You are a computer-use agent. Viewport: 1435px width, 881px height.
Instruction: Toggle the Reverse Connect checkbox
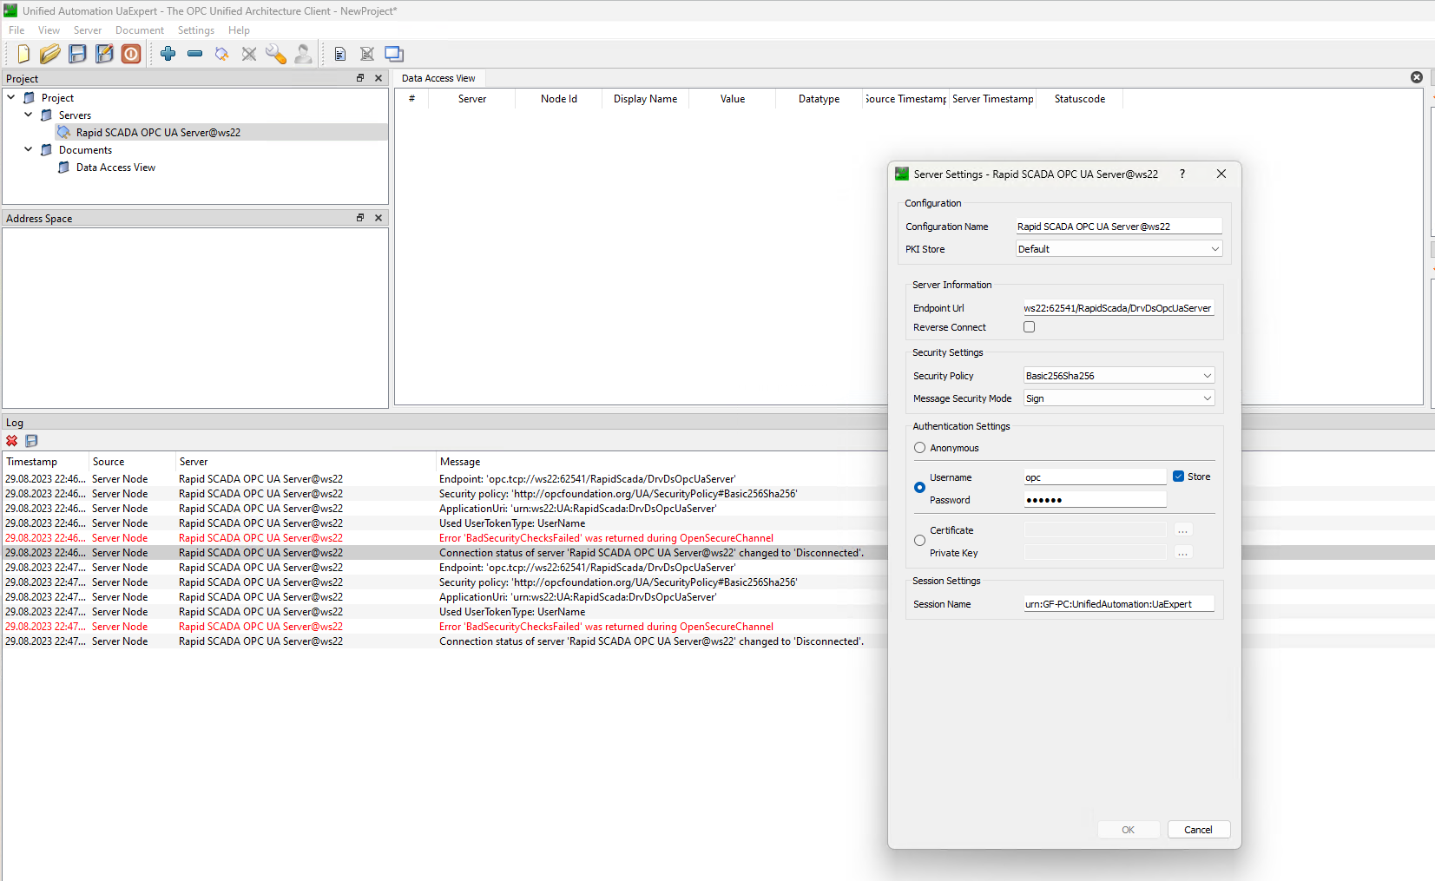point(1030,327)
